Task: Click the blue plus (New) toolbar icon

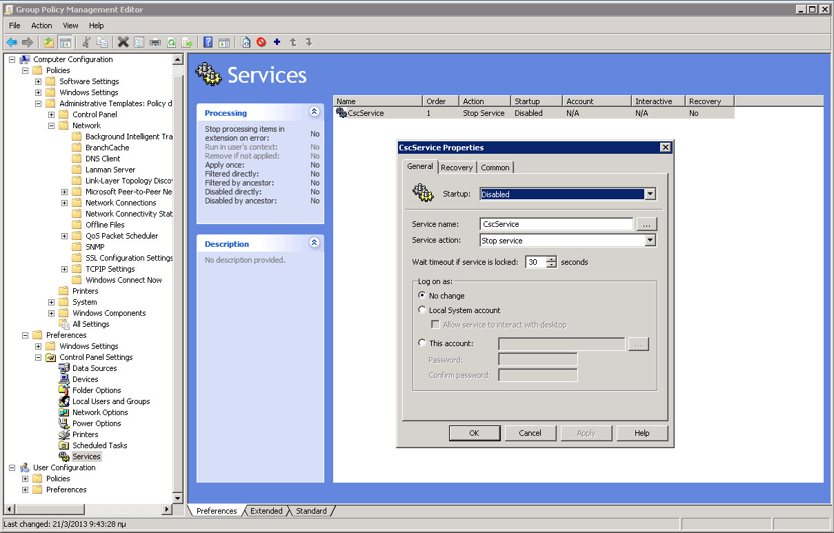Action: [277, 42]
